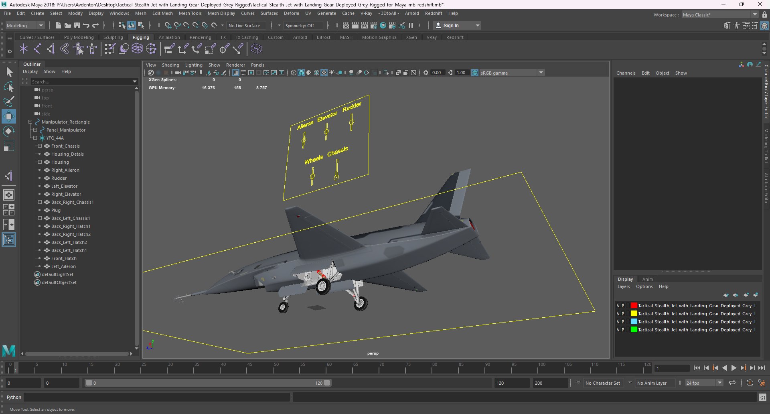Click the Create Joints shelf icon
Screen dimensions: 770x414
(x=37, y=49)
